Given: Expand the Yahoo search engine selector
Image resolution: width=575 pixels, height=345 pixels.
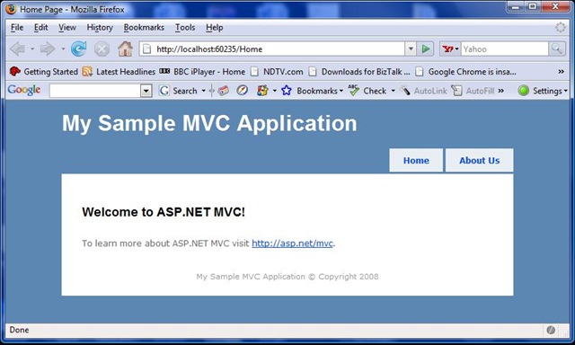Looking at the screenshot, I should point(450,49).
